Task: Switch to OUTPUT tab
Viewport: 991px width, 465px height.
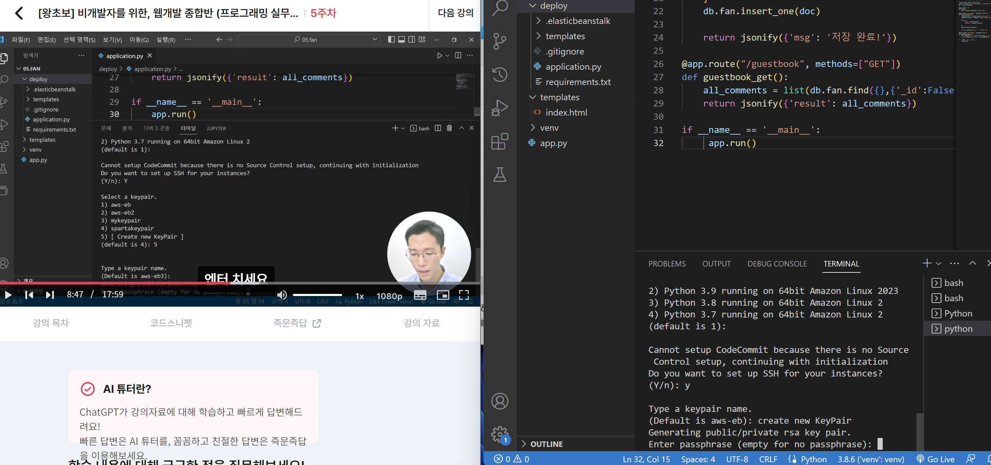Action: click(x=716, y=264)
